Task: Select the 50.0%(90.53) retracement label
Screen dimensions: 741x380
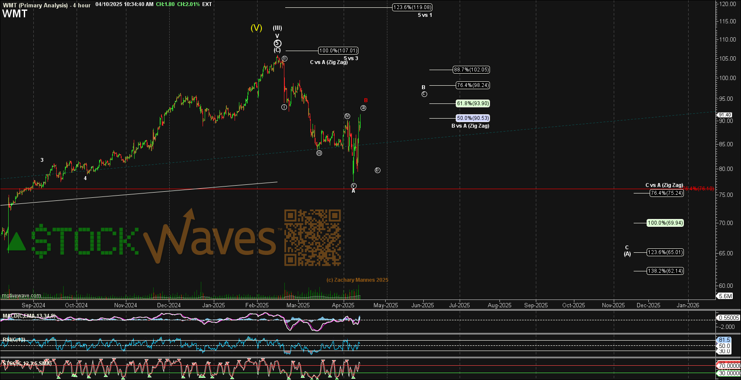Action: pos(473,118)
